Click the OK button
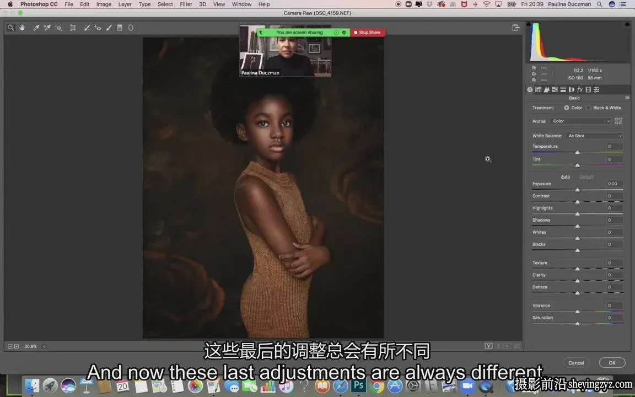This screenshot has height=397, width=635. [612, 363]
